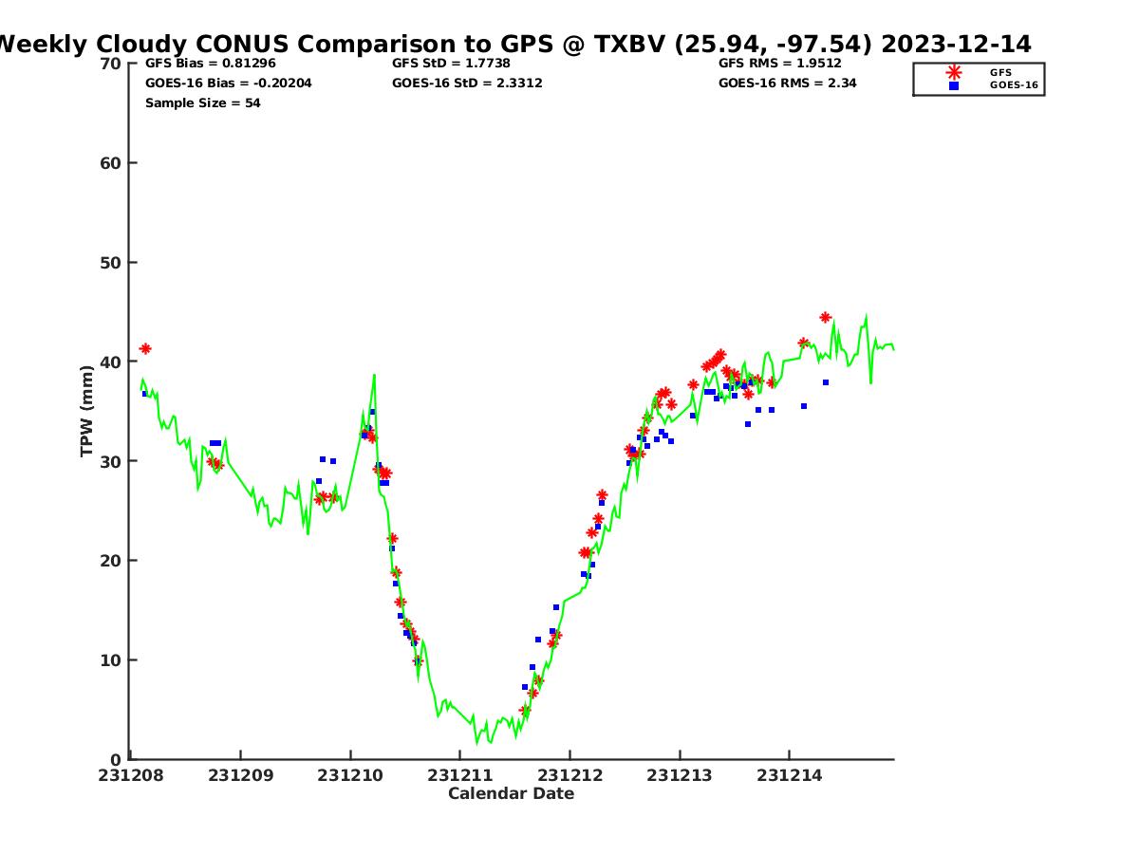Viewport: 1139px width, 854px height.
Task: Click the Sample Size = 54 label
Action: [x=202, y=103]
